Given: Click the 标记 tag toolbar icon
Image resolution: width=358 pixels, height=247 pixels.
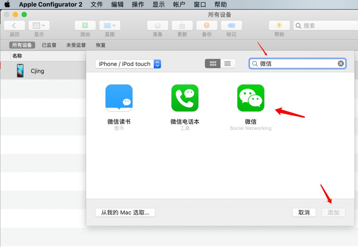Looking at the screenshot, I should (x=231, y=25).
